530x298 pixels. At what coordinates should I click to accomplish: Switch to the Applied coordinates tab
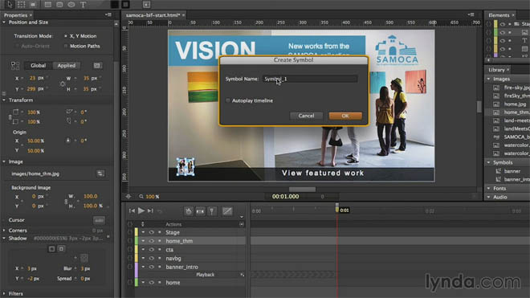(66, 65)
